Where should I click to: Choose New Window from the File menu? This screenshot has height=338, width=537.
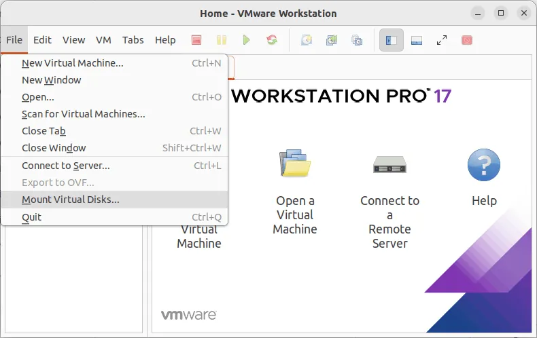coord(114,80)
